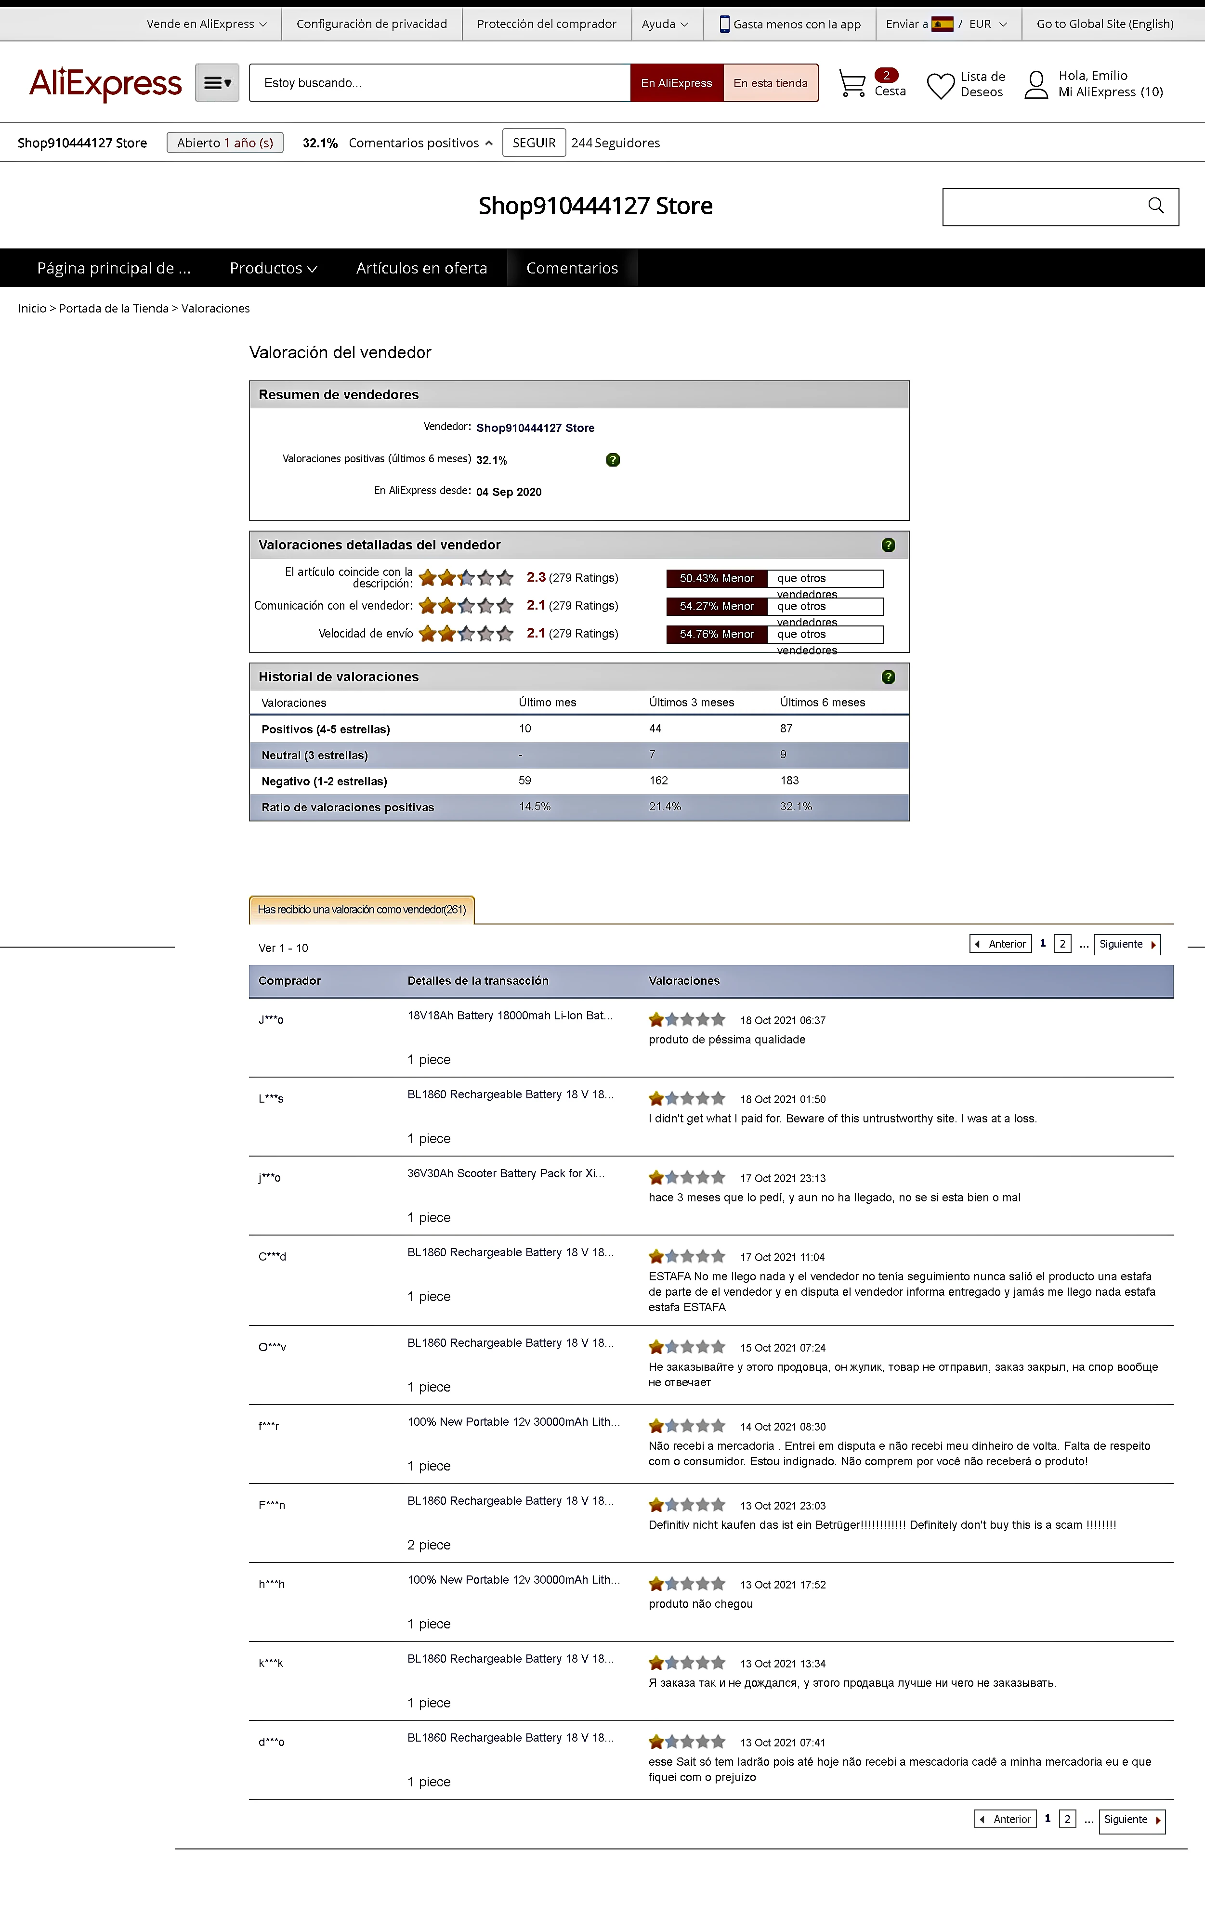The image size is (1205, 1926).
Task: Open the categories hamburger menu button
Action: [x=217, y=83]
